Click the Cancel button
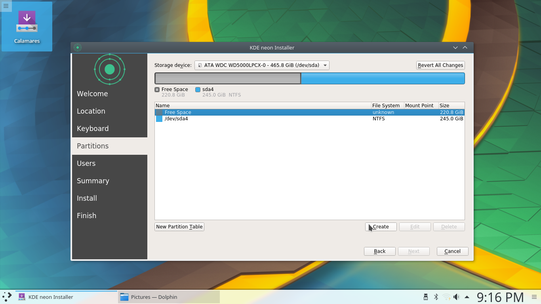 (453, 251)
